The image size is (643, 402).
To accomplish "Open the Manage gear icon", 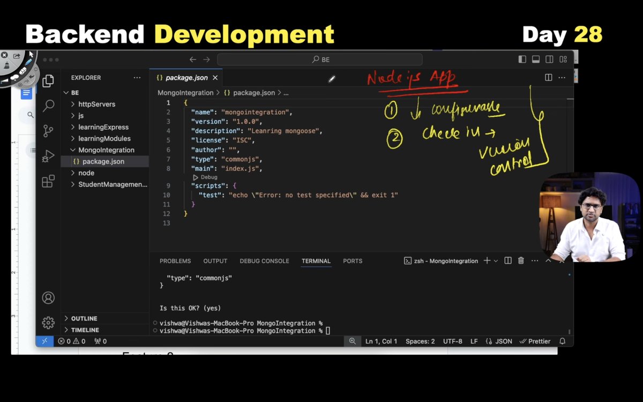I will (48, 323).
